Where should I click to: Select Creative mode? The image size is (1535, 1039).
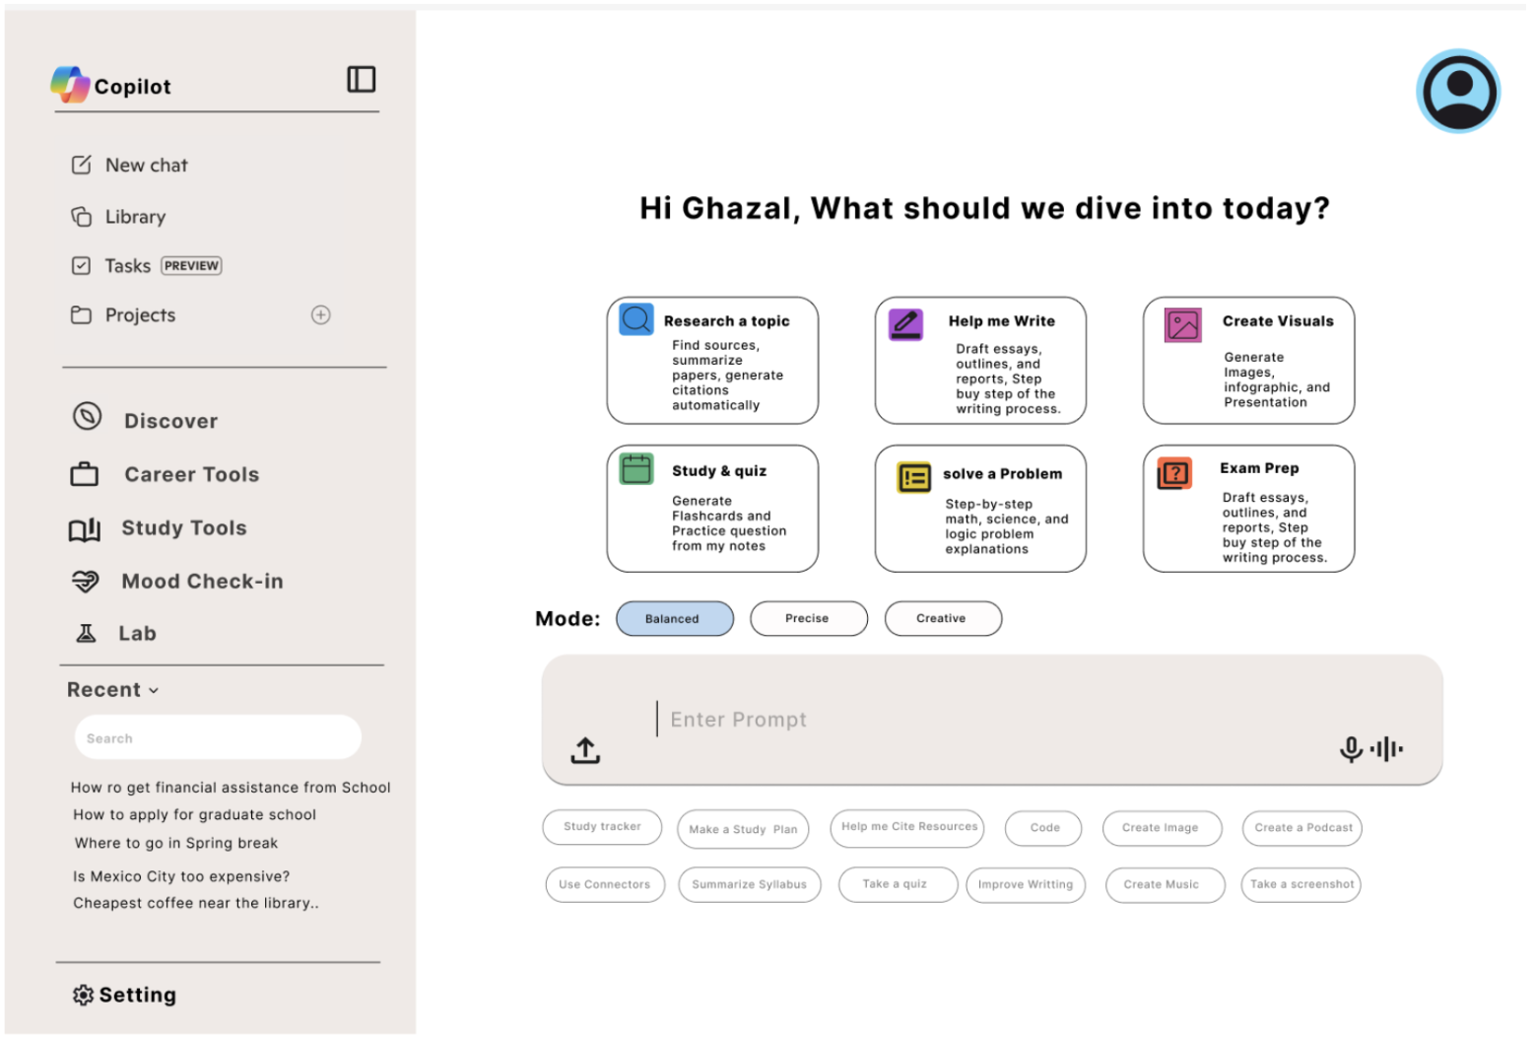tap(943, 619)
